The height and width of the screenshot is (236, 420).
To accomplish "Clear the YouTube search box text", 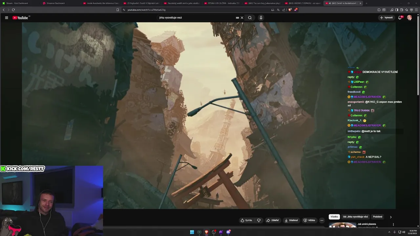I will [x=242, y=18].
